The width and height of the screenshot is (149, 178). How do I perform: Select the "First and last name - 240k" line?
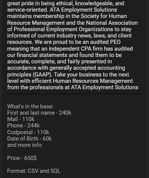39,113
